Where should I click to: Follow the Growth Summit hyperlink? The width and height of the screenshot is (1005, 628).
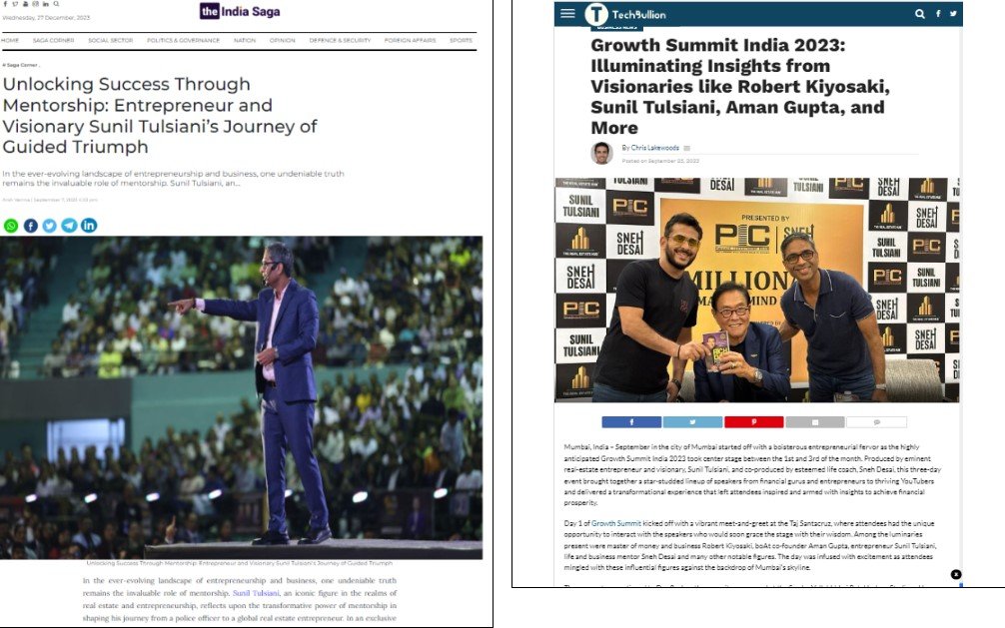[x=616, y=523]
